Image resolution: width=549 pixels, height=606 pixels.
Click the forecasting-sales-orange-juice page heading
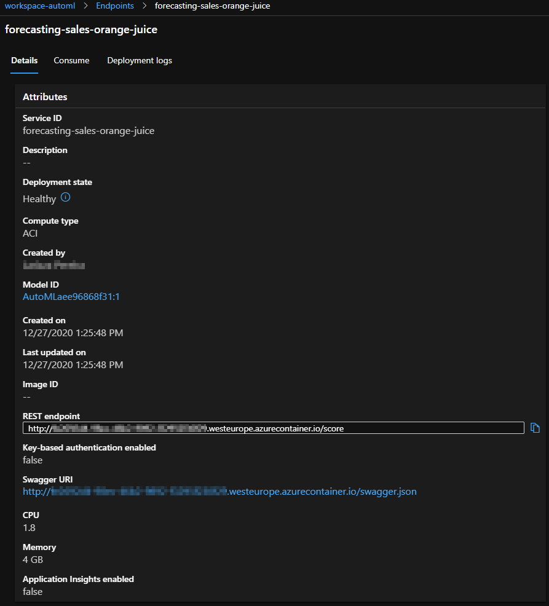pyautogui.click(x=80, y=30)
